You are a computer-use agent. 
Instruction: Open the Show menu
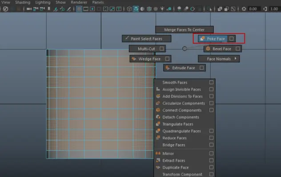(x=60, y=2)
